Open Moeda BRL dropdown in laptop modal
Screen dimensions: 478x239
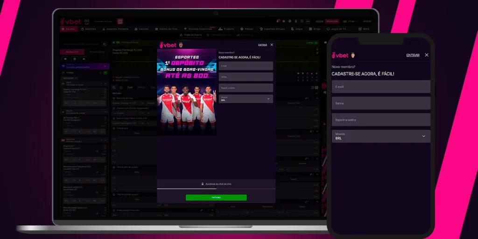(246, 99)
